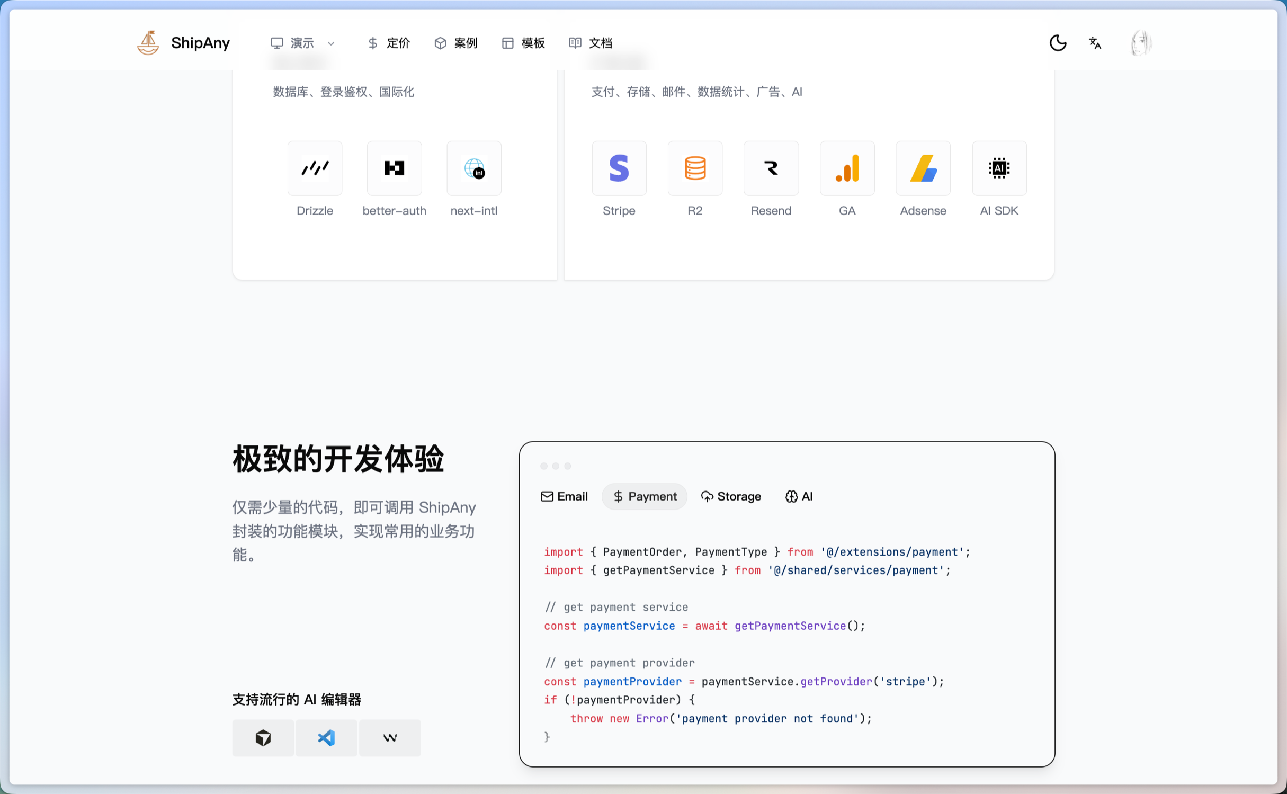Click the Google Analytics GA icon

click(x=847, y=168)
